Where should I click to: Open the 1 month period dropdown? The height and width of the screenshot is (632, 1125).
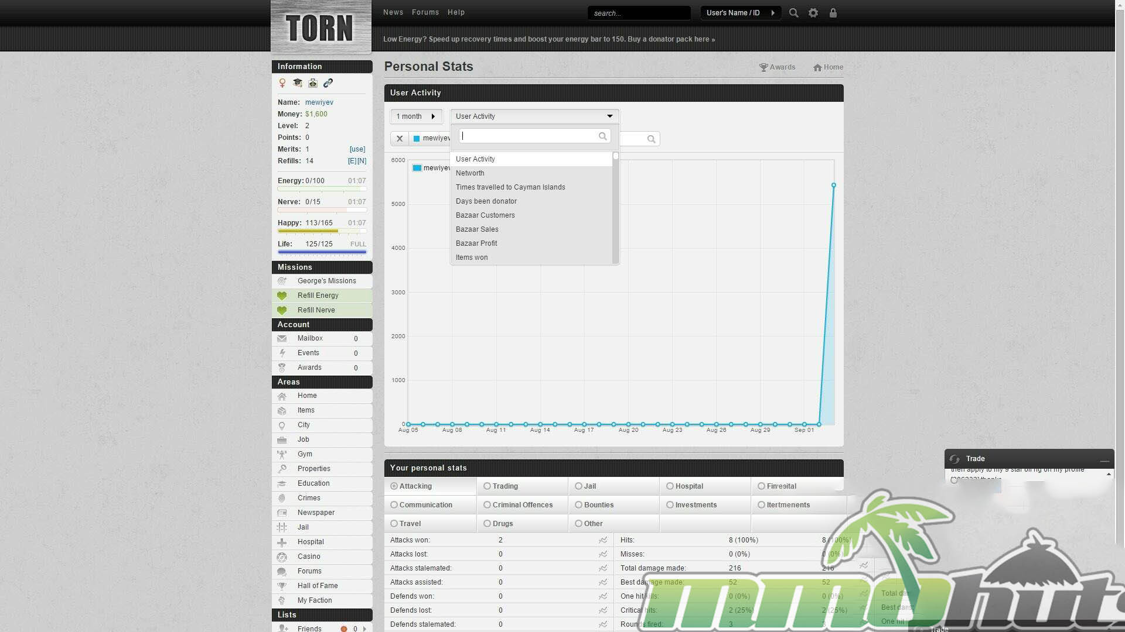coord(416,116)
